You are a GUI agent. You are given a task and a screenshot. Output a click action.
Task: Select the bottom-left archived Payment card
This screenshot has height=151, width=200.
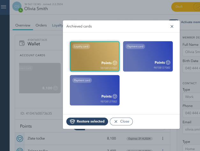(x=95, y=90)
